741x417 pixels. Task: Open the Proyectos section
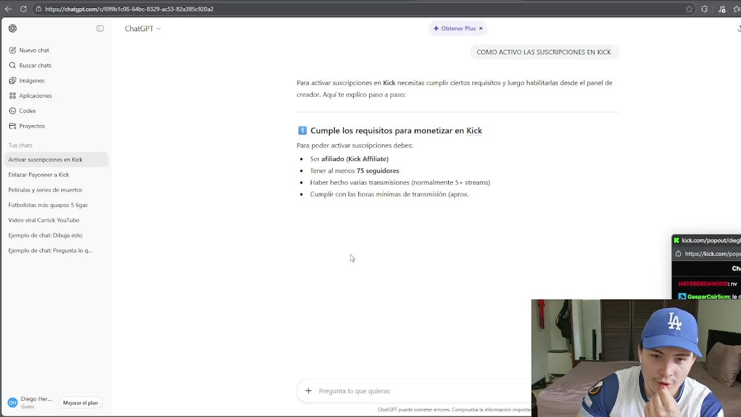(x=55, y=126)
